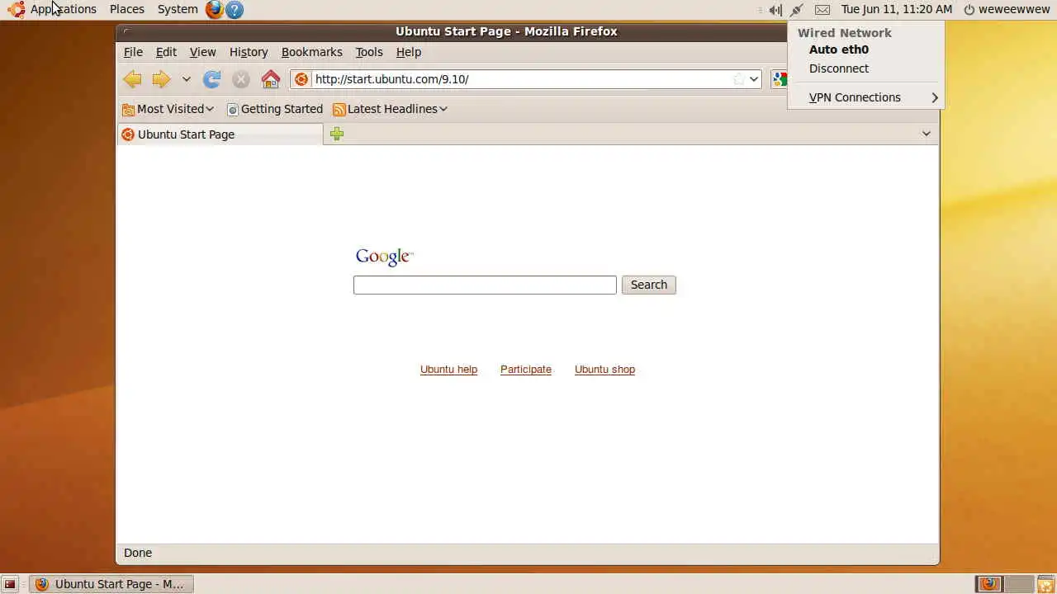The width and height of the screenshot is (1057, 594).
Task: Reload the current page
Action: click(212, 79)
